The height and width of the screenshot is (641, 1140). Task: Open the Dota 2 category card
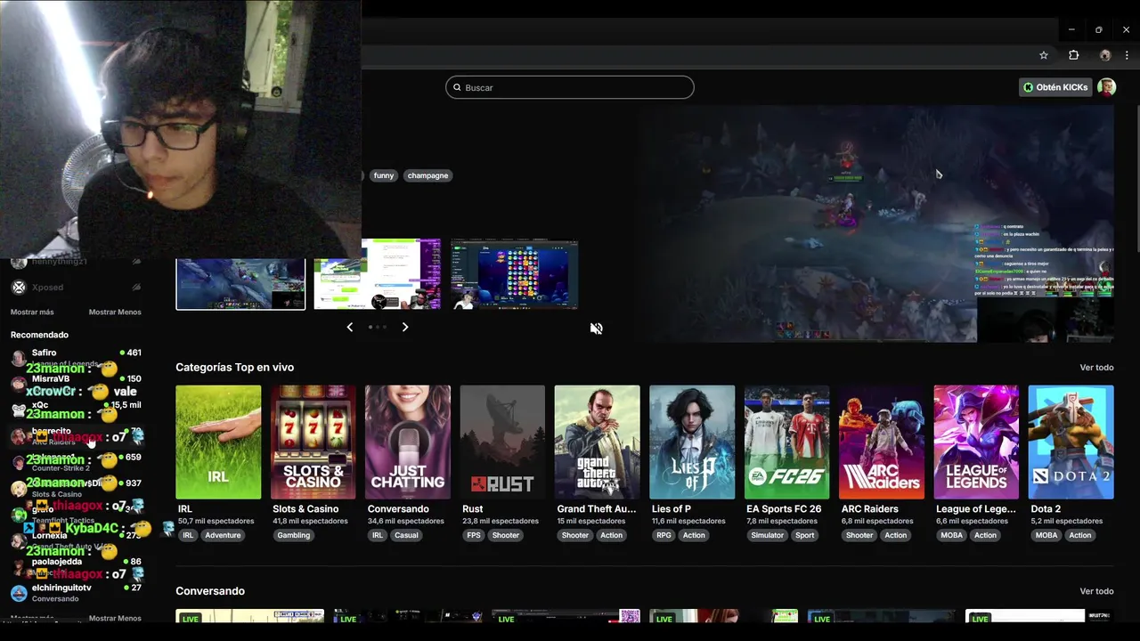point(1071,442)
